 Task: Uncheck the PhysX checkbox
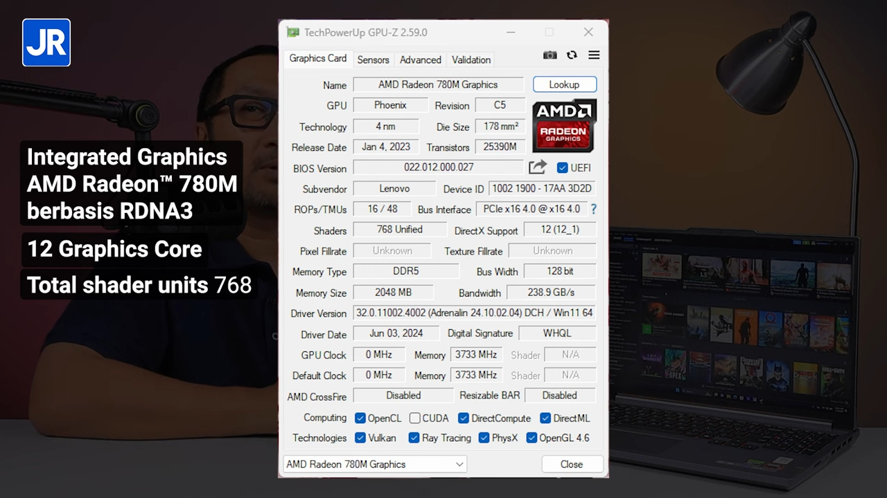pyautogui.click(x=484, y=438)
